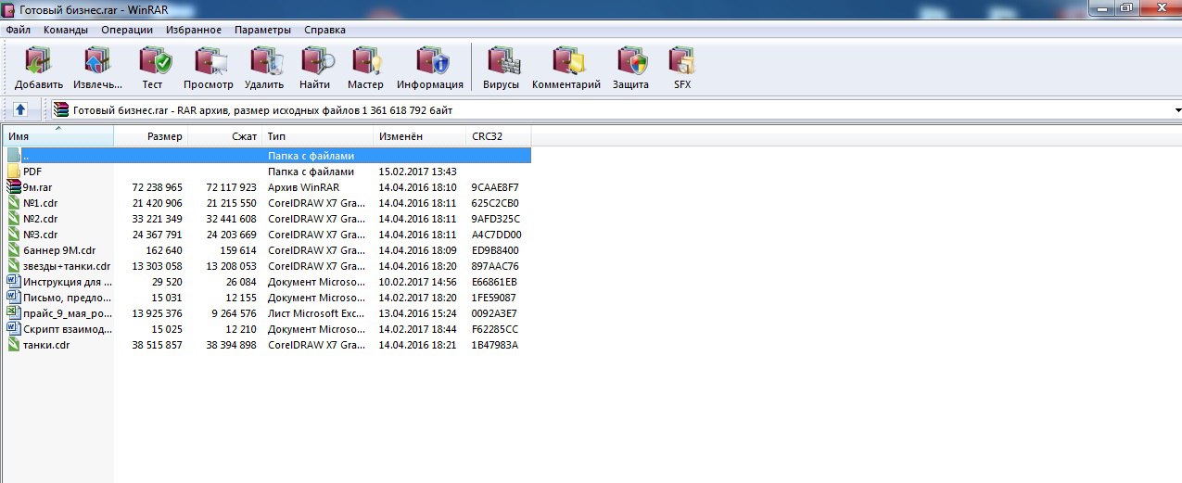Click the Добавить (Add) toolbar icon
The width and height of the screenshot is (1182, 483).
39,62
